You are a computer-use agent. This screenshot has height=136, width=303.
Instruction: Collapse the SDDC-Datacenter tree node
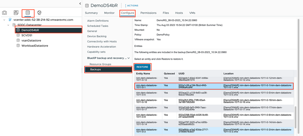point(9,25)
